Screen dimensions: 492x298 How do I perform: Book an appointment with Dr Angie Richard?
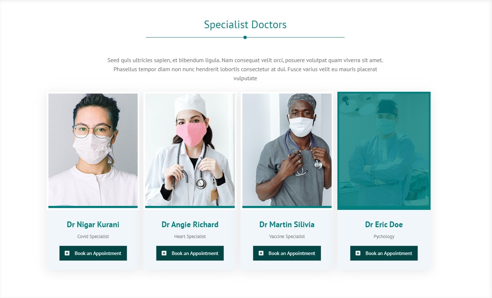190,253
